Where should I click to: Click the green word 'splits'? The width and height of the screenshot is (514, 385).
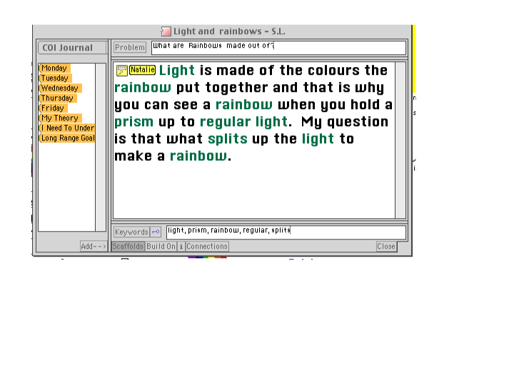point(228,139)
